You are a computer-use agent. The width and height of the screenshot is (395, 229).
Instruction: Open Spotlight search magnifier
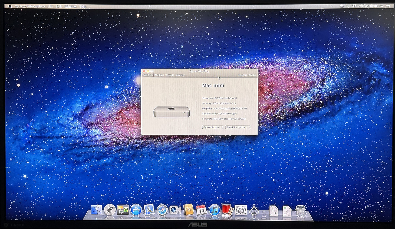pyautogui.click(x=389, y=6)
